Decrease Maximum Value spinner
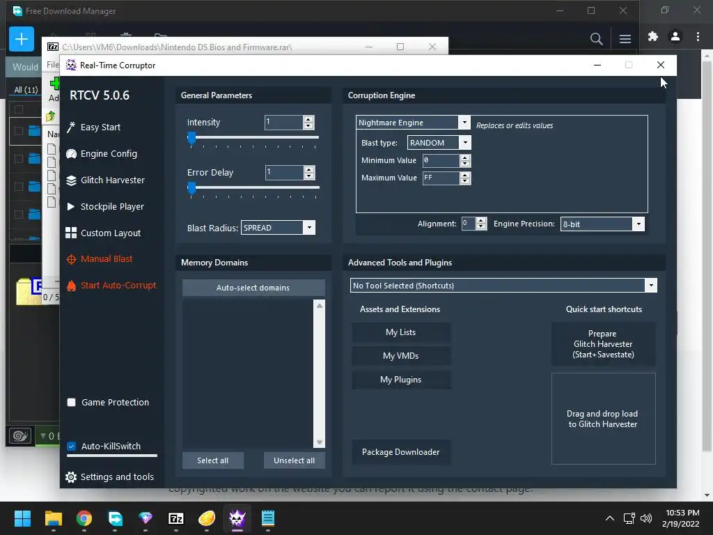The image size is (713, 535). pos(464,181)
